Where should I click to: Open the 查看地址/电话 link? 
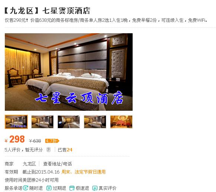coord(57,164)
